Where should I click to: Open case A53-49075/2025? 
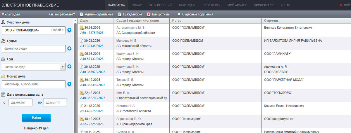point(92,111)
